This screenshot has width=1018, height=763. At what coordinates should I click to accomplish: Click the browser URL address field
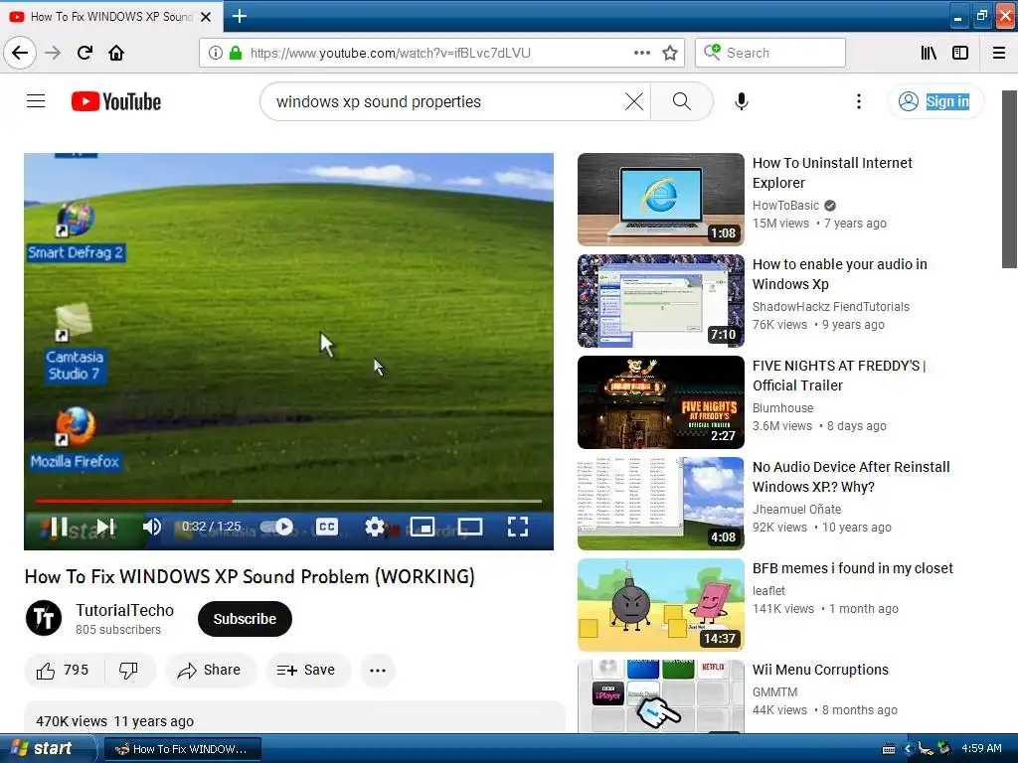pos(440,53)
